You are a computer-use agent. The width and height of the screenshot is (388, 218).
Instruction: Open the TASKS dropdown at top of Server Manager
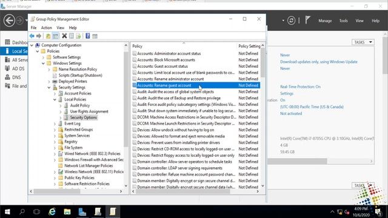pos(363,42)
